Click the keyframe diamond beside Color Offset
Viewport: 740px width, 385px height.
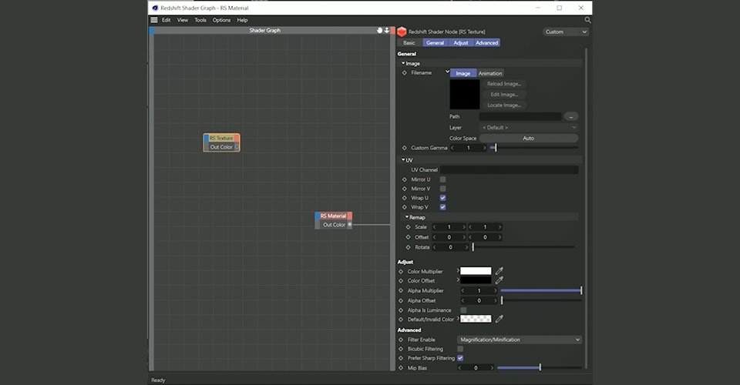pyautogui.click(x=401, y=281)
